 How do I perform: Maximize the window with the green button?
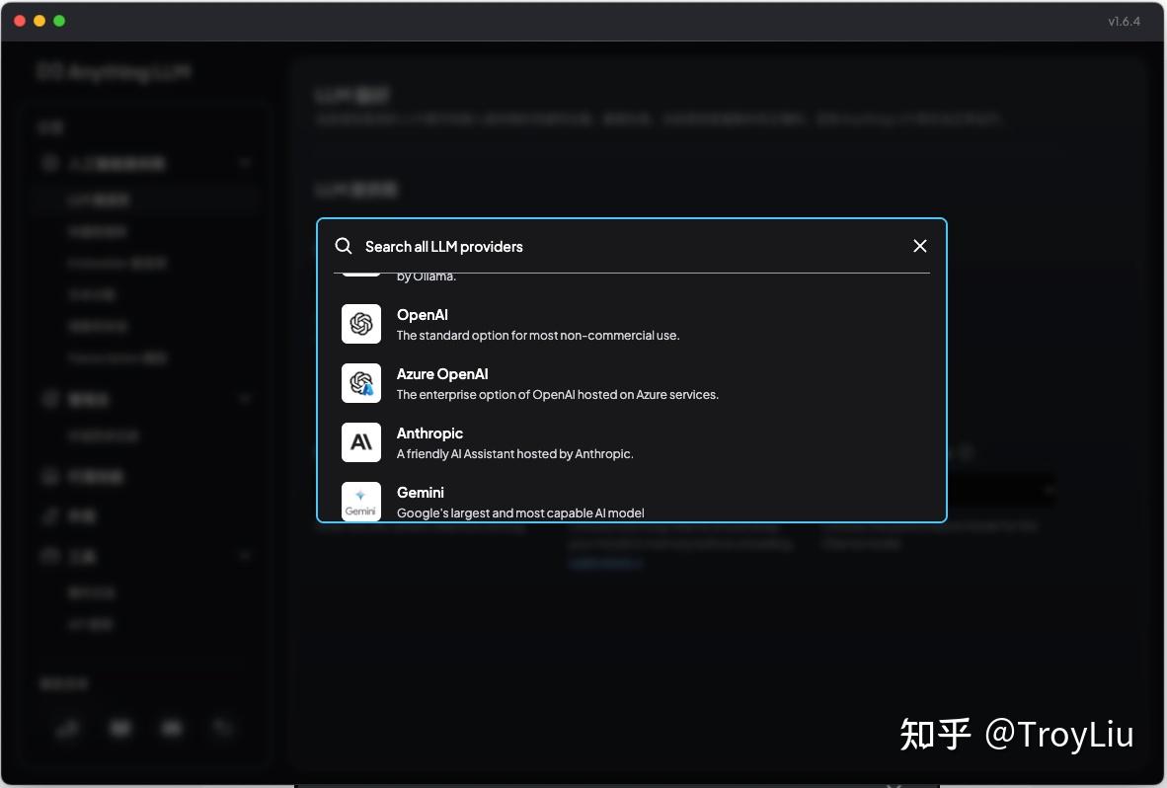[x=59, y=21]
